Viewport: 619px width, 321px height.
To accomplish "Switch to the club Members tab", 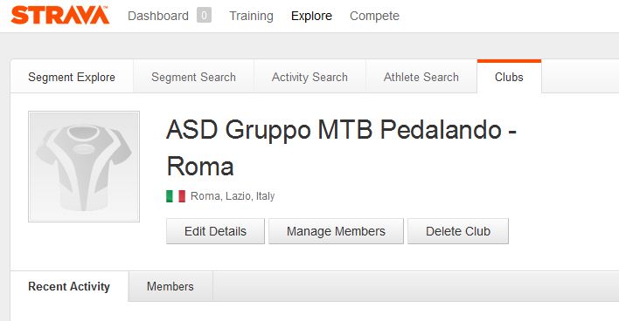I will [x=170, y=286].
